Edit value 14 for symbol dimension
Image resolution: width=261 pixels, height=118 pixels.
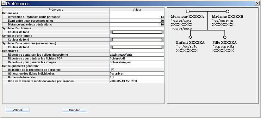137,17
